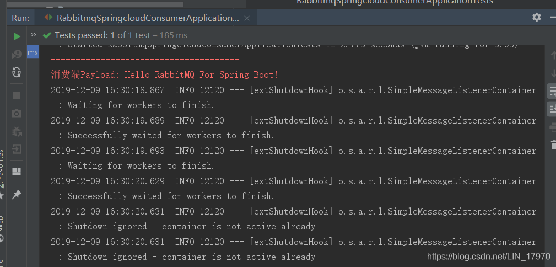
Task: Expand the hidden test toolbar chevrons
Action: click(x=34, y=35)
